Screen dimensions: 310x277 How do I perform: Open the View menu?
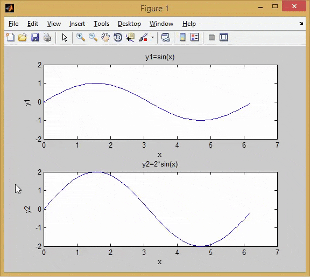(54, 24)
